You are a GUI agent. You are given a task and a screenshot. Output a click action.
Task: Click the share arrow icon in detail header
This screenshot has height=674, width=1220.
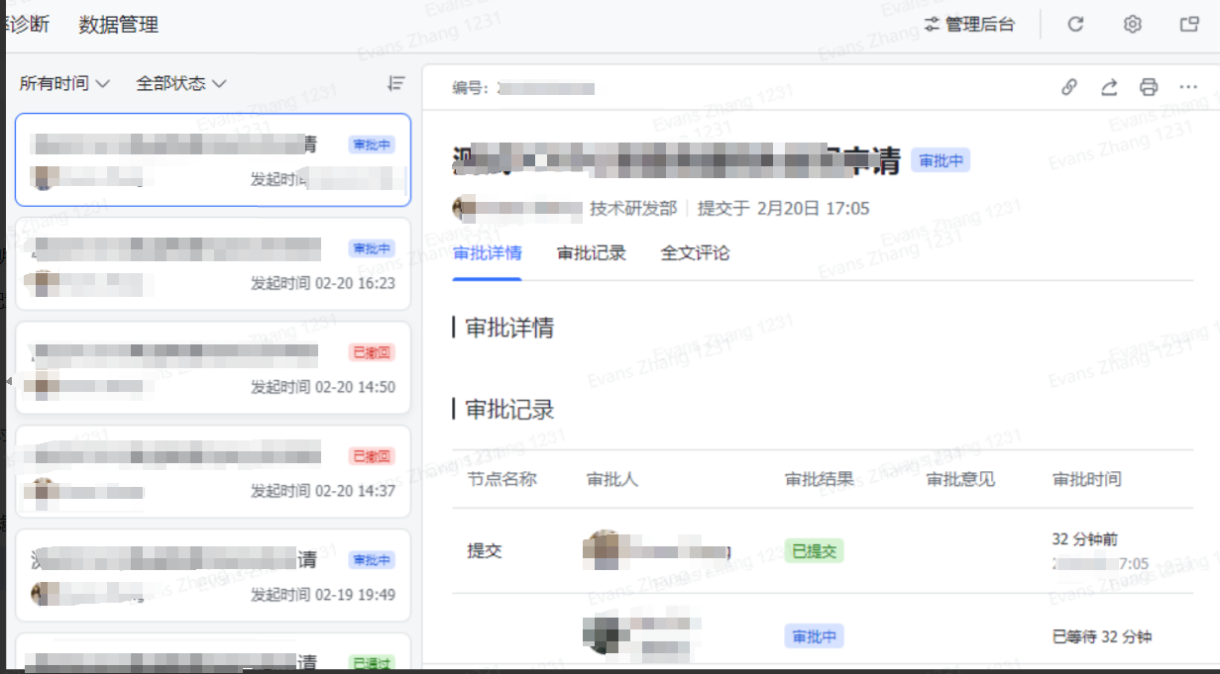coord(1109,87)
